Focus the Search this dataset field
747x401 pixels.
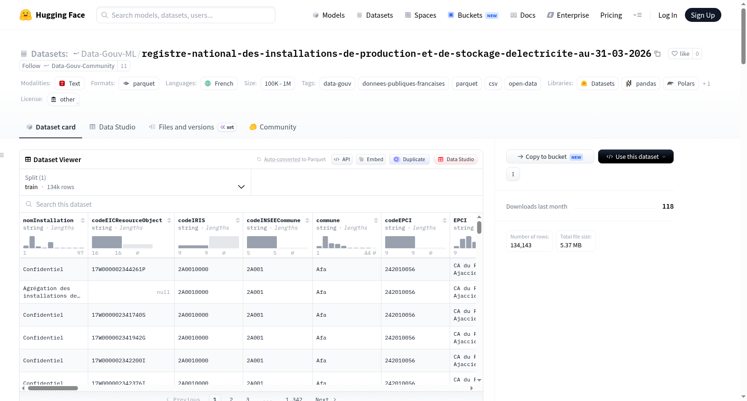(251, 204)
